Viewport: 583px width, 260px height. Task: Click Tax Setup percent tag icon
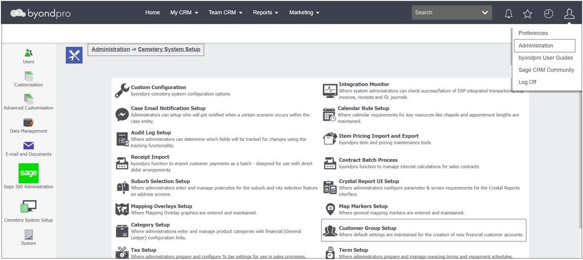pyautogui.click(x=122, y=253)
